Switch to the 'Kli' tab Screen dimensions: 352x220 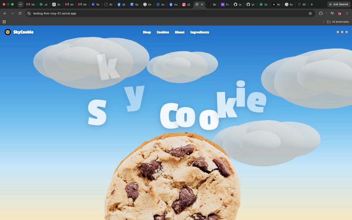302,4
